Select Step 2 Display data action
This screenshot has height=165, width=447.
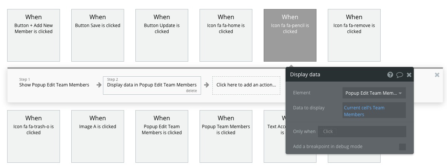tap(152, 85)
